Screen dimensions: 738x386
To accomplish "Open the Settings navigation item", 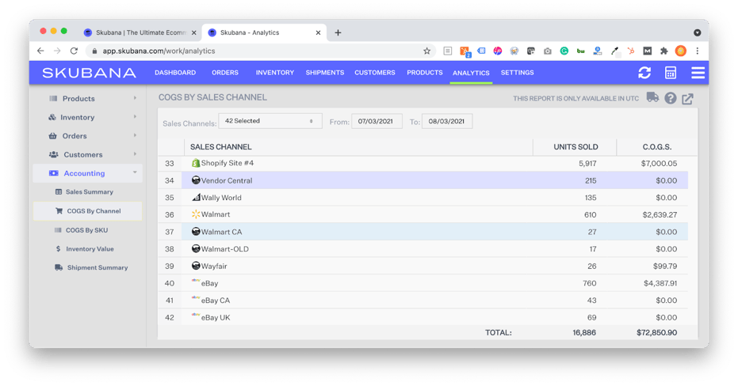I will (x=518, y=73).
